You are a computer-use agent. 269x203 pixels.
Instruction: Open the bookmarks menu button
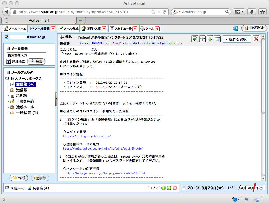tap(239, 12)
